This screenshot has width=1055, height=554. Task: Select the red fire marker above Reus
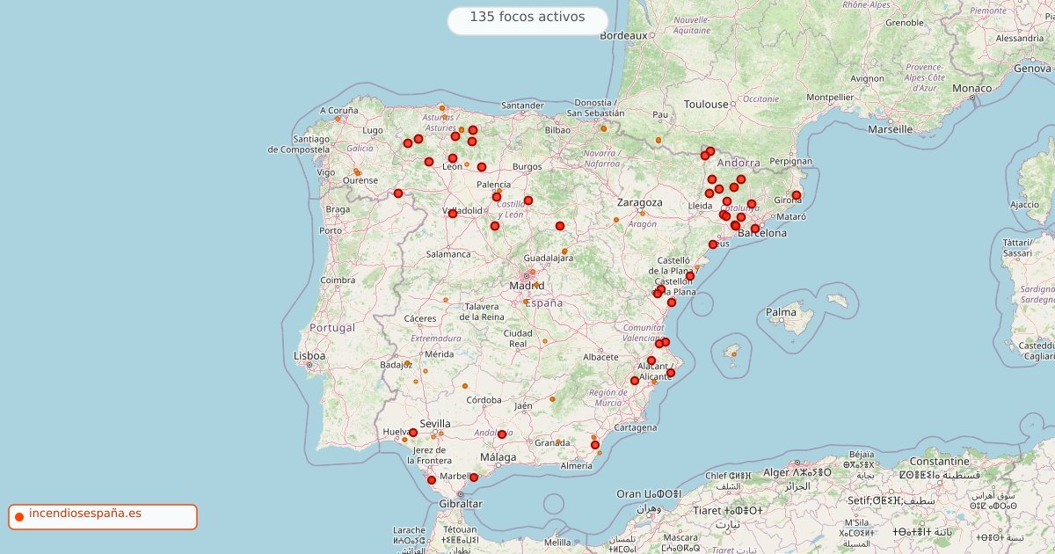point(713,244)
